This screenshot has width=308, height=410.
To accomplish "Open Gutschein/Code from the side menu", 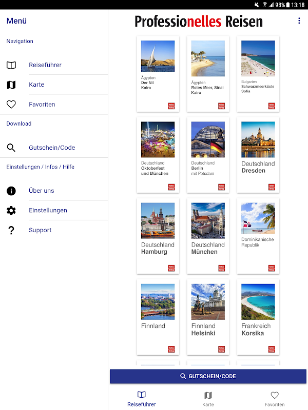I will (52, 148).
